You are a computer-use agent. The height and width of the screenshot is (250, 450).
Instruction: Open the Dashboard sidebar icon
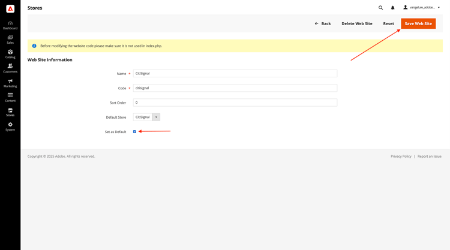[x=10, y=25]
